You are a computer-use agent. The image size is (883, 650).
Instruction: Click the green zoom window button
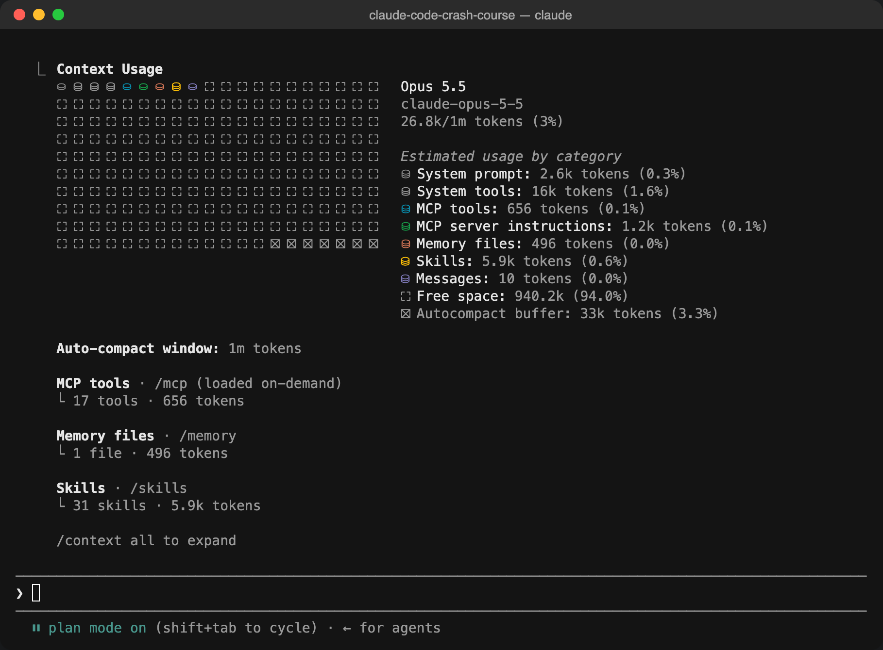[x=58, y=15]
